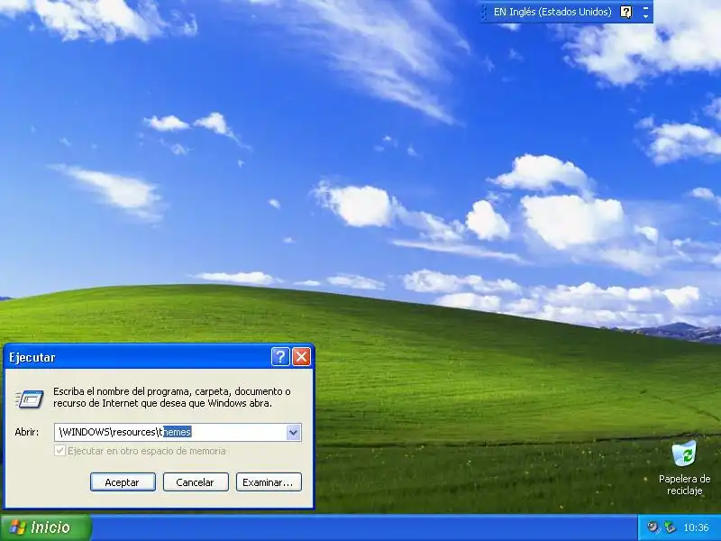The width and height of the screenshot is (721, 541).
Task: Close the Ejecutar dialog with the red X
Action: [301, 356]
